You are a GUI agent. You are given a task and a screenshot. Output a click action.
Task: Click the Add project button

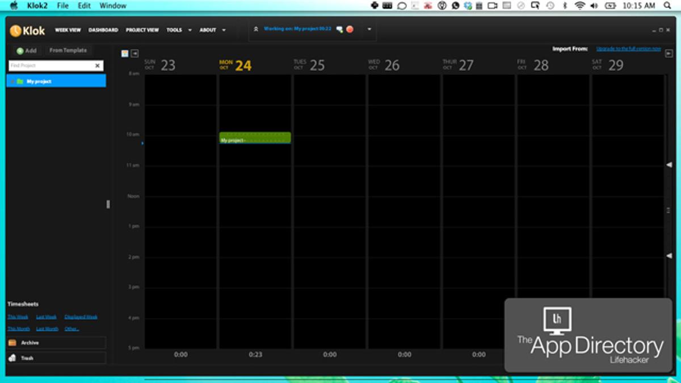[x=27, y=50]
